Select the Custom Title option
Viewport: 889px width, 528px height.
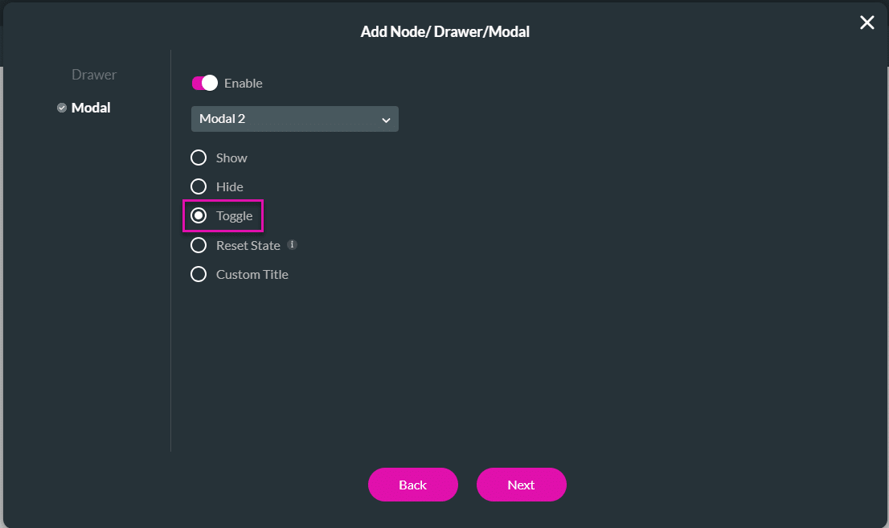pos(199,273)
